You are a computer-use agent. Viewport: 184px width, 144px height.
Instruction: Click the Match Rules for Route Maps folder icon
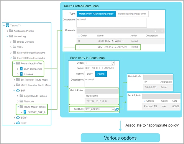[x=18, y=85]
